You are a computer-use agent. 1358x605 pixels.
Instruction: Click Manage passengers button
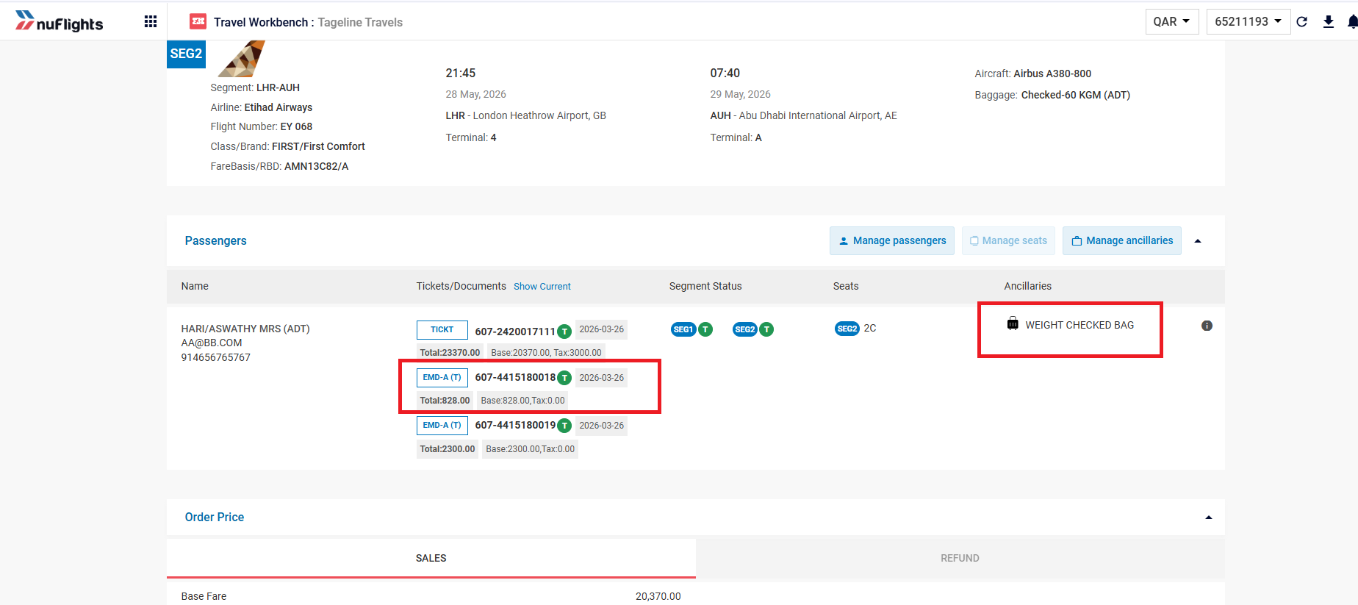892,240
